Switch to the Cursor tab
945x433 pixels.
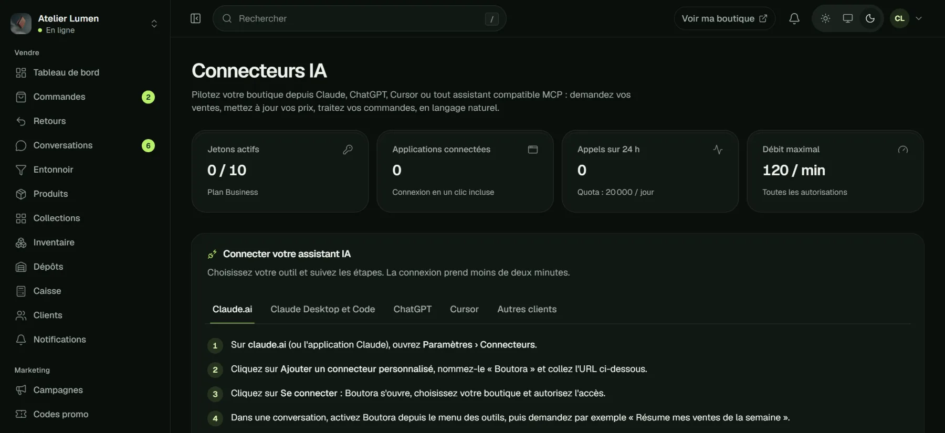coord(464,310)
